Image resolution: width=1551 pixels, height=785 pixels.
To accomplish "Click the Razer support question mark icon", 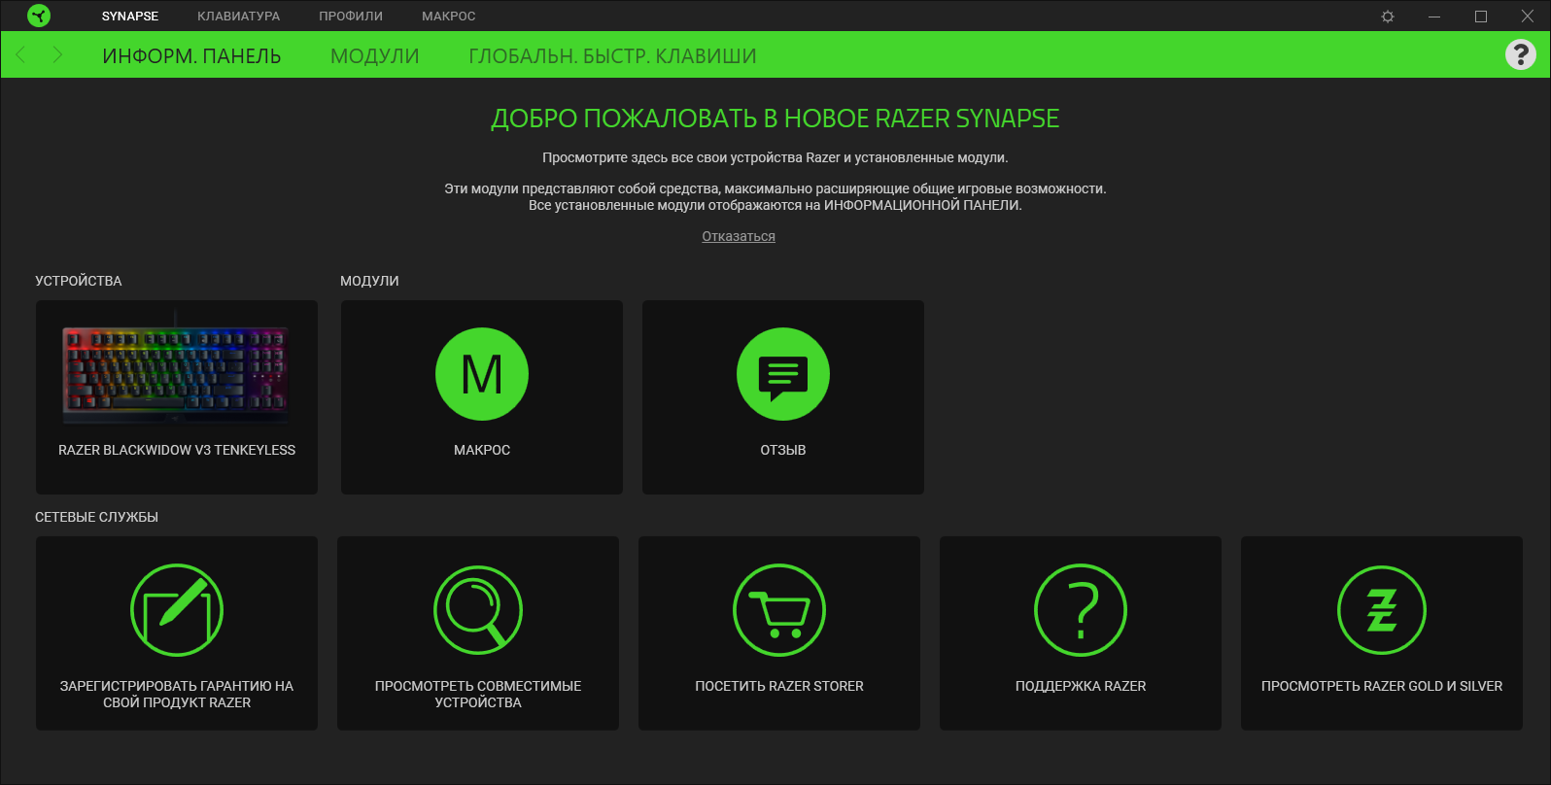I will click(x=1081, y=610).
